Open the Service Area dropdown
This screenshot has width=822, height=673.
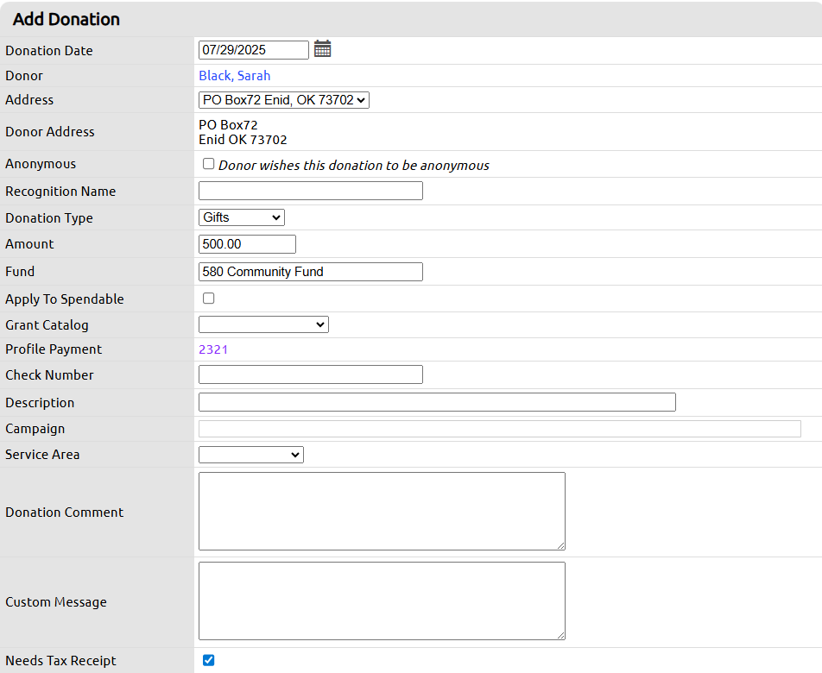[251, 455]
